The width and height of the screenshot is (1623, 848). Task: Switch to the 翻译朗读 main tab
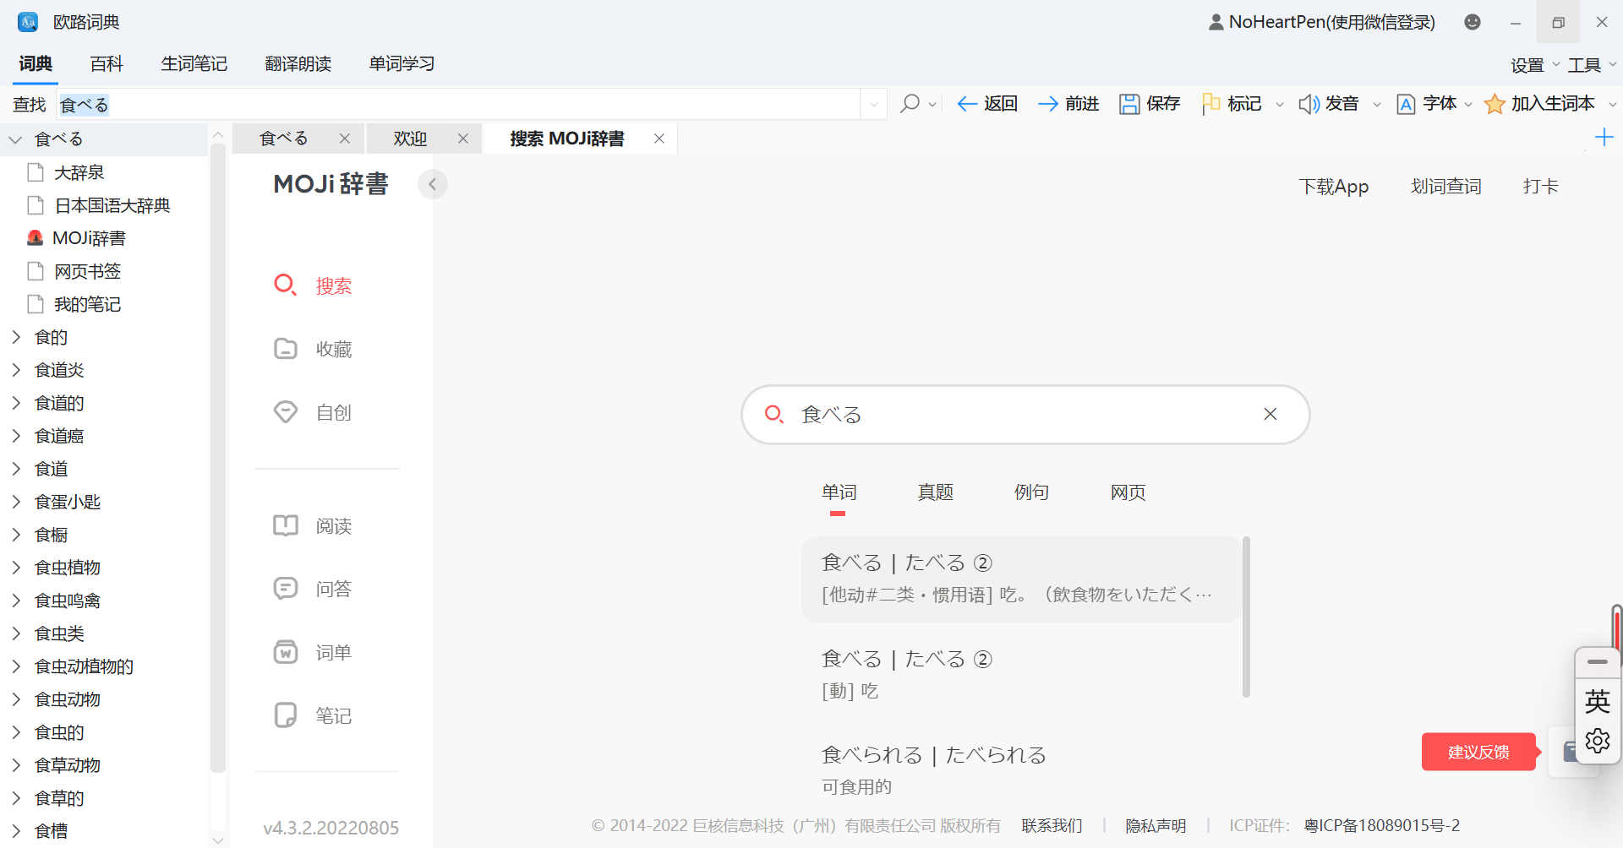(298, 63)
